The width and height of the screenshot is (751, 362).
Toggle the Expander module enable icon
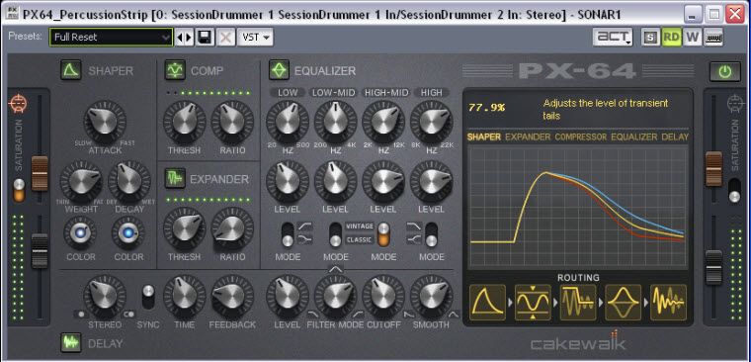point(175,179)
